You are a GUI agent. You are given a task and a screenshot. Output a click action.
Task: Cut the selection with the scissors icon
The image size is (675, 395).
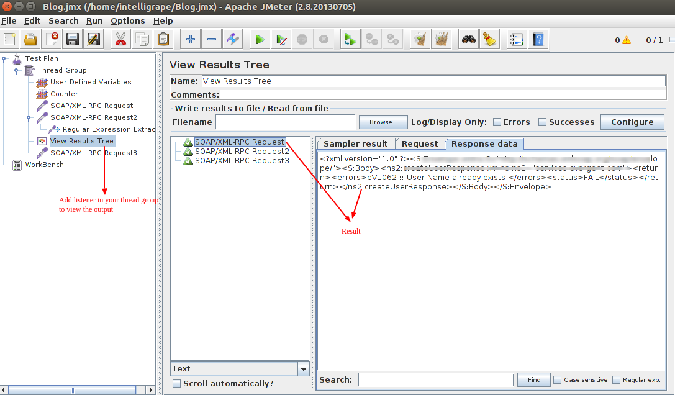[x=120, y=40]
